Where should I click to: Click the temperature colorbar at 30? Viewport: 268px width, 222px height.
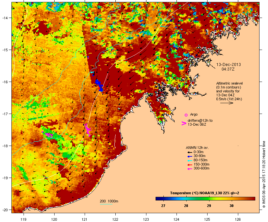tap(231, 198)
